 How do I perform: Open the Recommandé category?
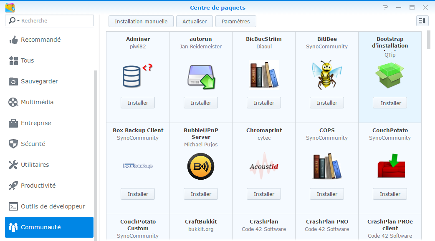[49, 40]
